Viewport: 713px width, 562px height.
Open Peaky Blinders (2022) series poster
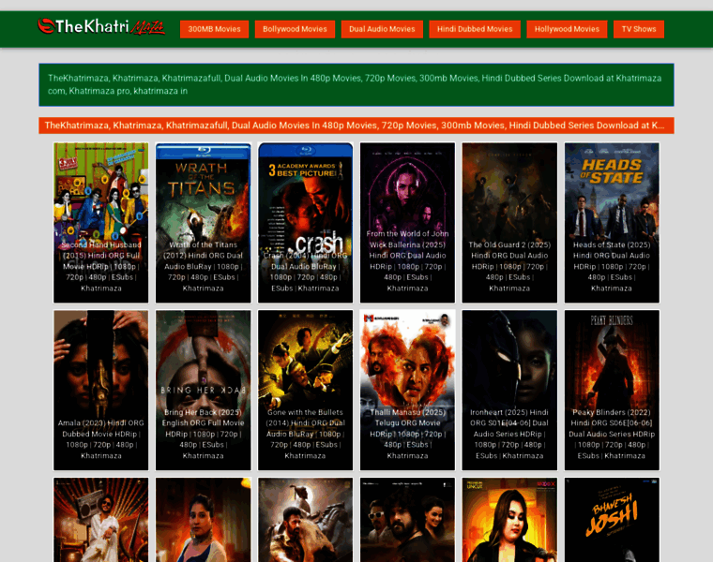(x=612, y=390)
